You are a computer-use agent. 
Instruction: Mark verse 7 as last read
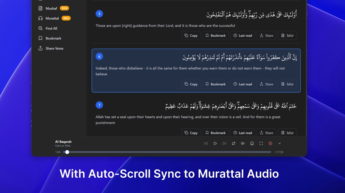pyautogui.click(x=243, y=133)
